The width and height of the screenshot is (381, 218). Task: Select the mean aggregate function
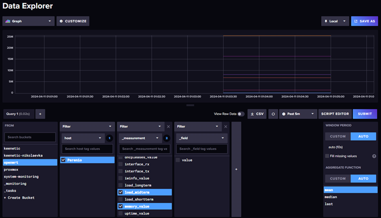(351, 190)
